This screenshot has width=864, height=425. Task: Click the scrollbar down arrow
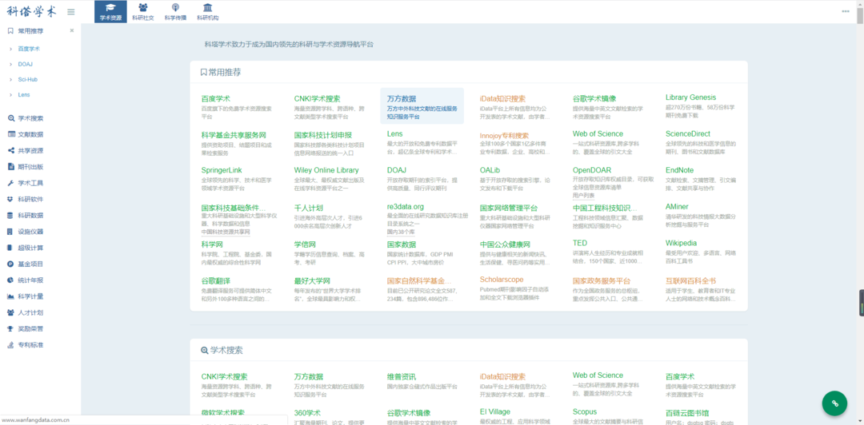[859, 421]
